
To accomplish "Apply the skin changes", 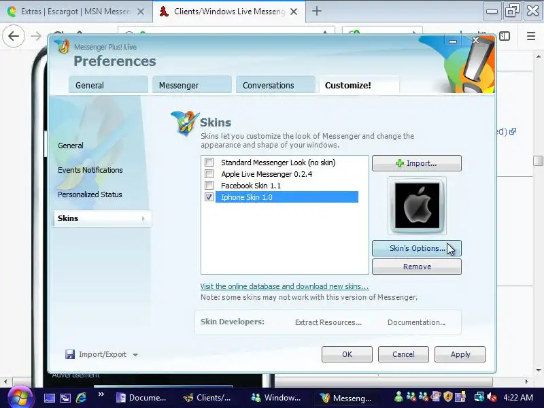I will (460, 354).
